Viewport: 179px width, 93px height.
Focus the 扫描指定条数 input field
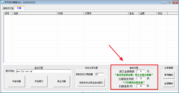(141, 78)
